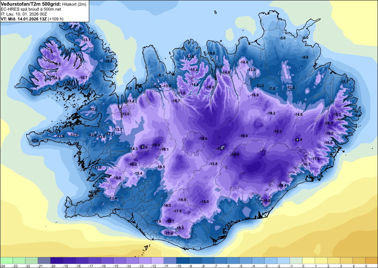Click the temperature value -10.8
The width and height of the screenshot is (378, 268).
coord(108,61)
